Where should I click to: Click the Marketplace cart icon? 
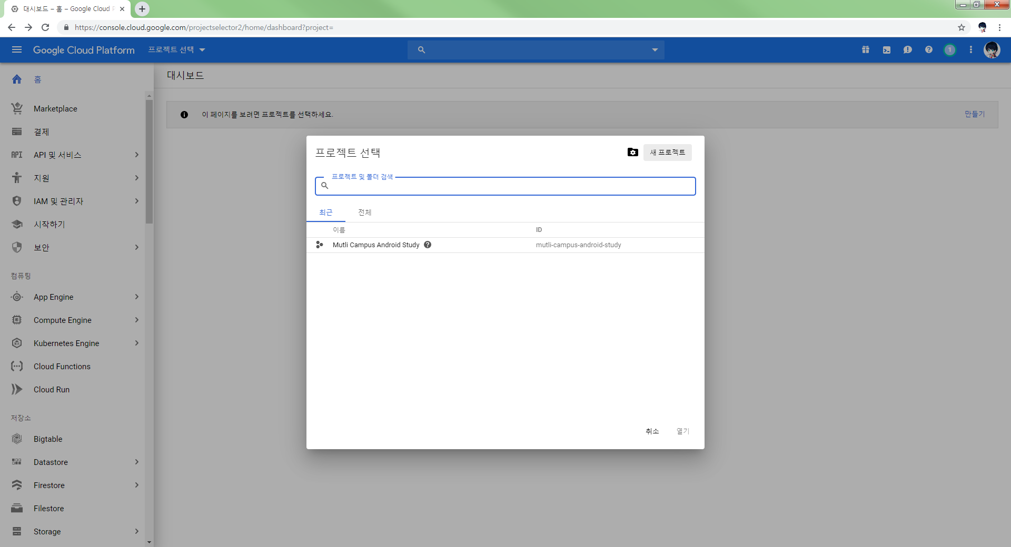[17, 108]
